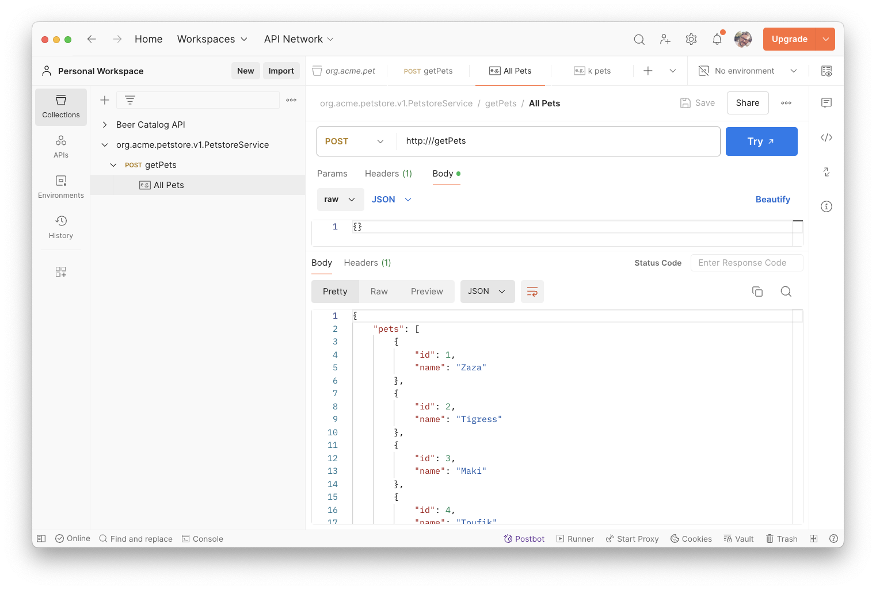Image resolution: width=876 pixels, height=590 pixels.
Task: Click the Beautify link
Action: (772, 200)
